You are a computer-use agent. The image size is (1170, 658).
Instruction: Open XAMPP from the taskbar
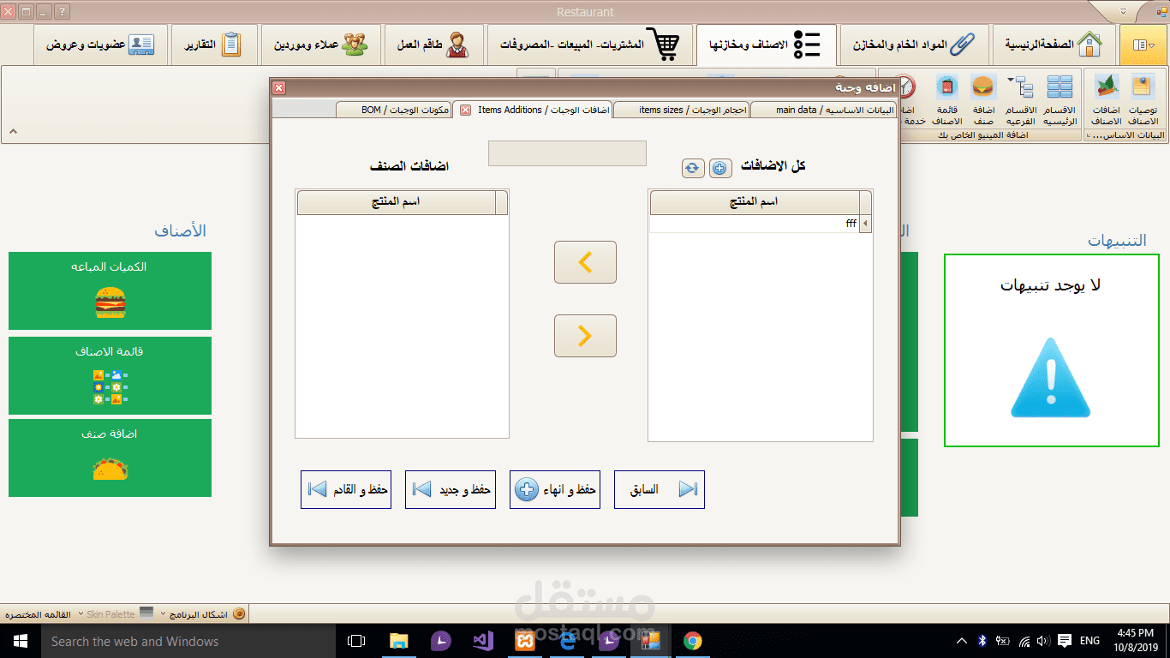524,641
